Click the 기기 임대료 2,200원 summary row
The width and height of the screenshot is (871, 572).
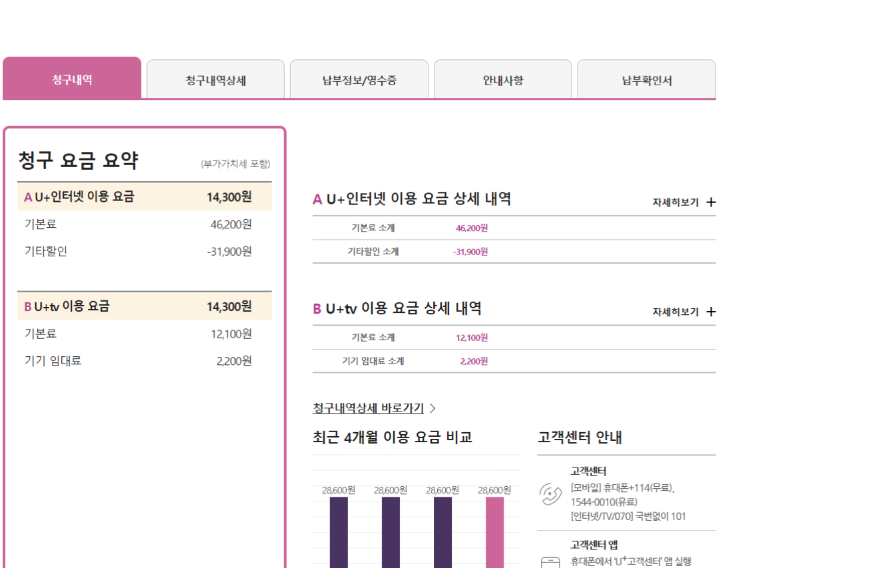point(144,361)
